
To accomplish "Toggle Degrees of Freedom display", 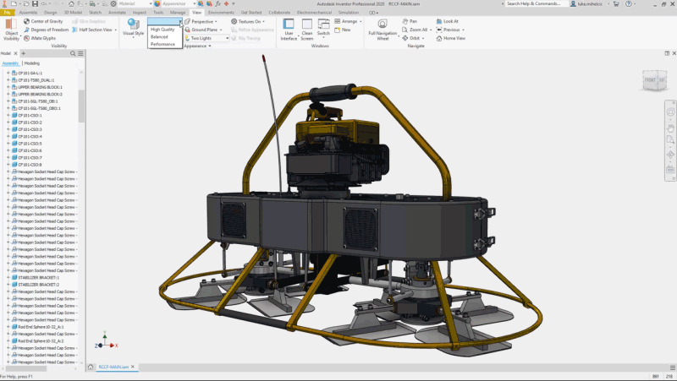I will pyautogui.click(x=47, y=30).
